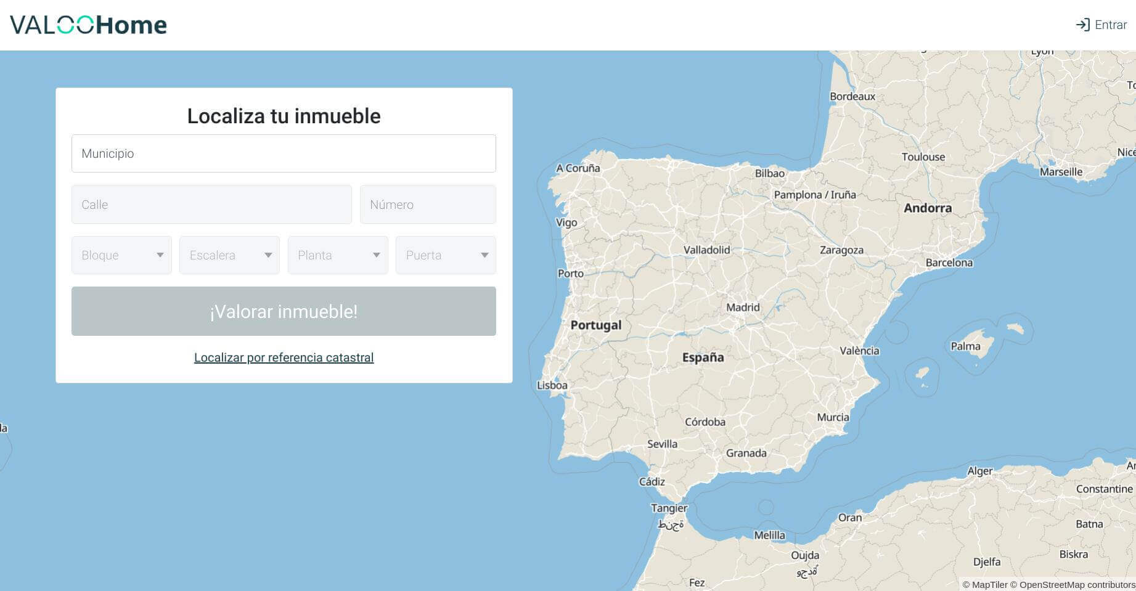Click the Marseille map label
Screen dimensions: 1136x591
coord(1061,172)
